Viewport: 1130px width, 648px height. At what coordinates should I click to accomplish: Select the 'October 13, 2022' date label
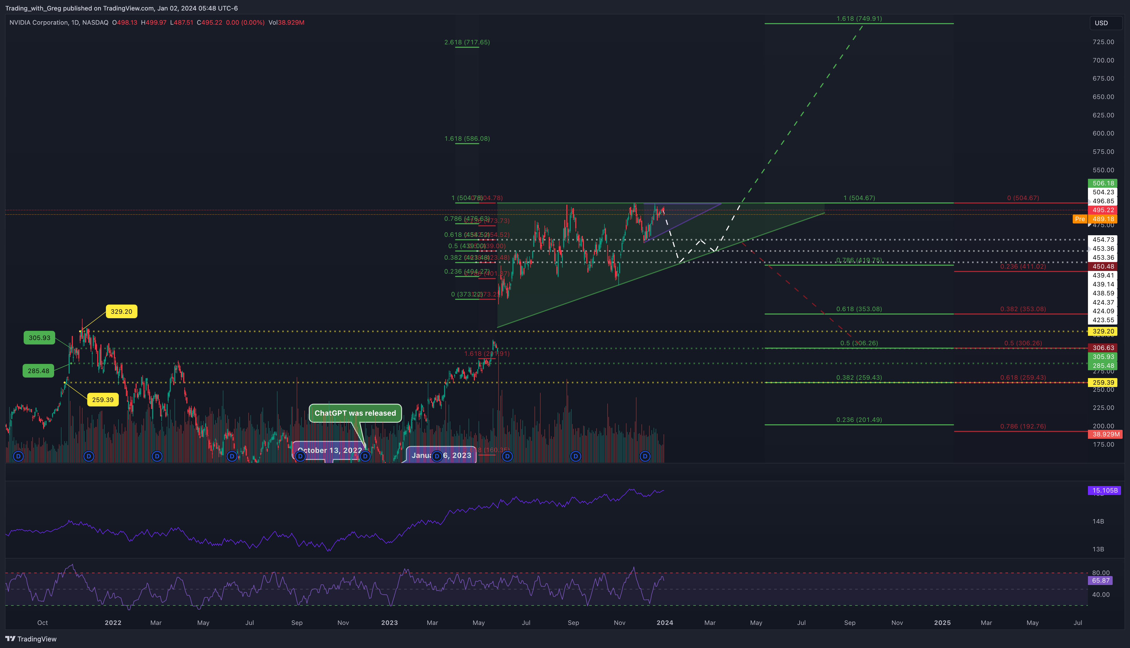[330, 450]
